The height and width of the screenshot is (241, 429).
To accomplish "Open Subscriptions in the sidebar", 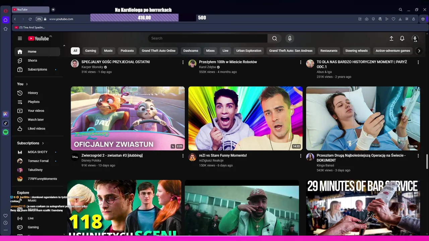I will 37,70.
